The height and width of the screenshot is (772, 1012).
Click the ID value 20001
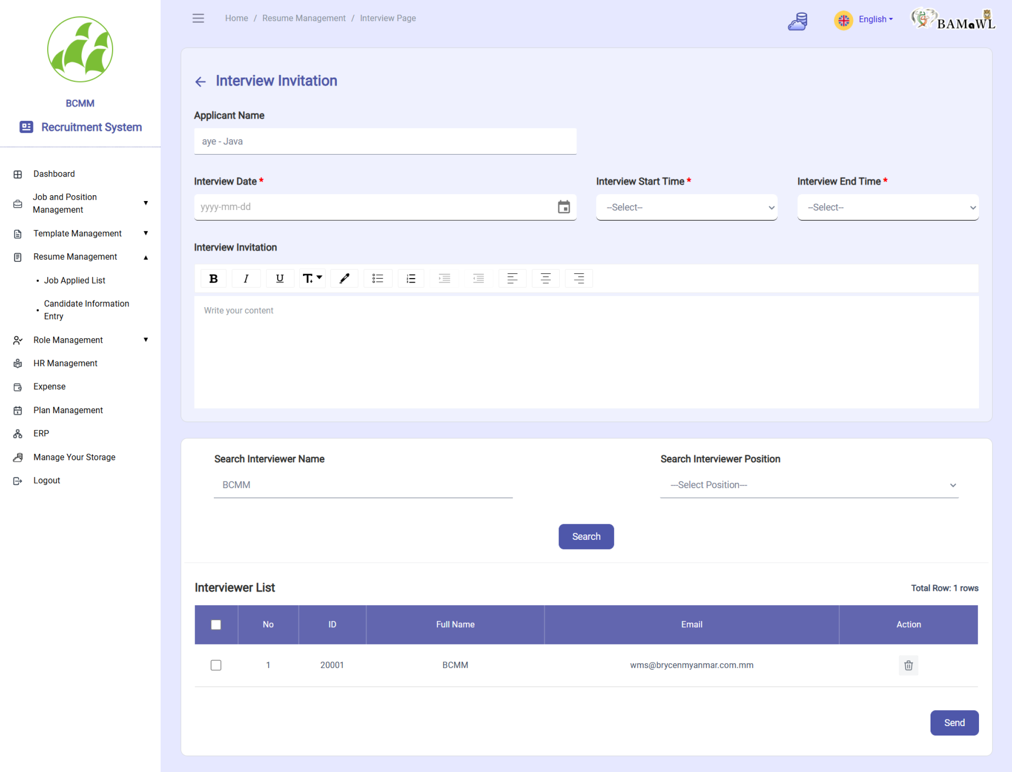click(x=332, y=665)
